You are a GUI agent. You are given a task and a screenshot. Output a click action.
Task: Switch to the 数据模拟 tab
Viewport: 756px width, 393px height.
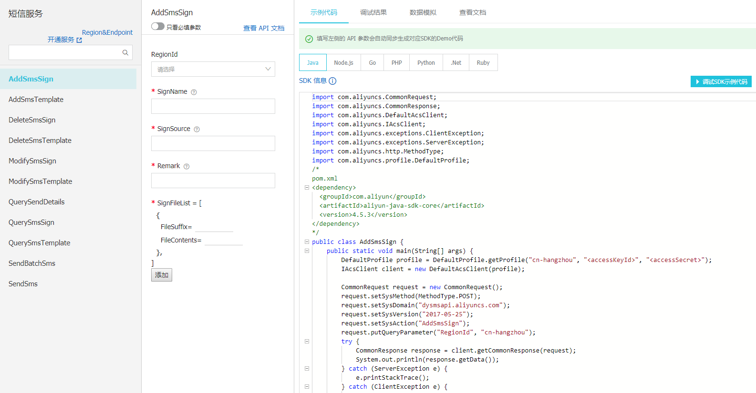coord(423,12)
